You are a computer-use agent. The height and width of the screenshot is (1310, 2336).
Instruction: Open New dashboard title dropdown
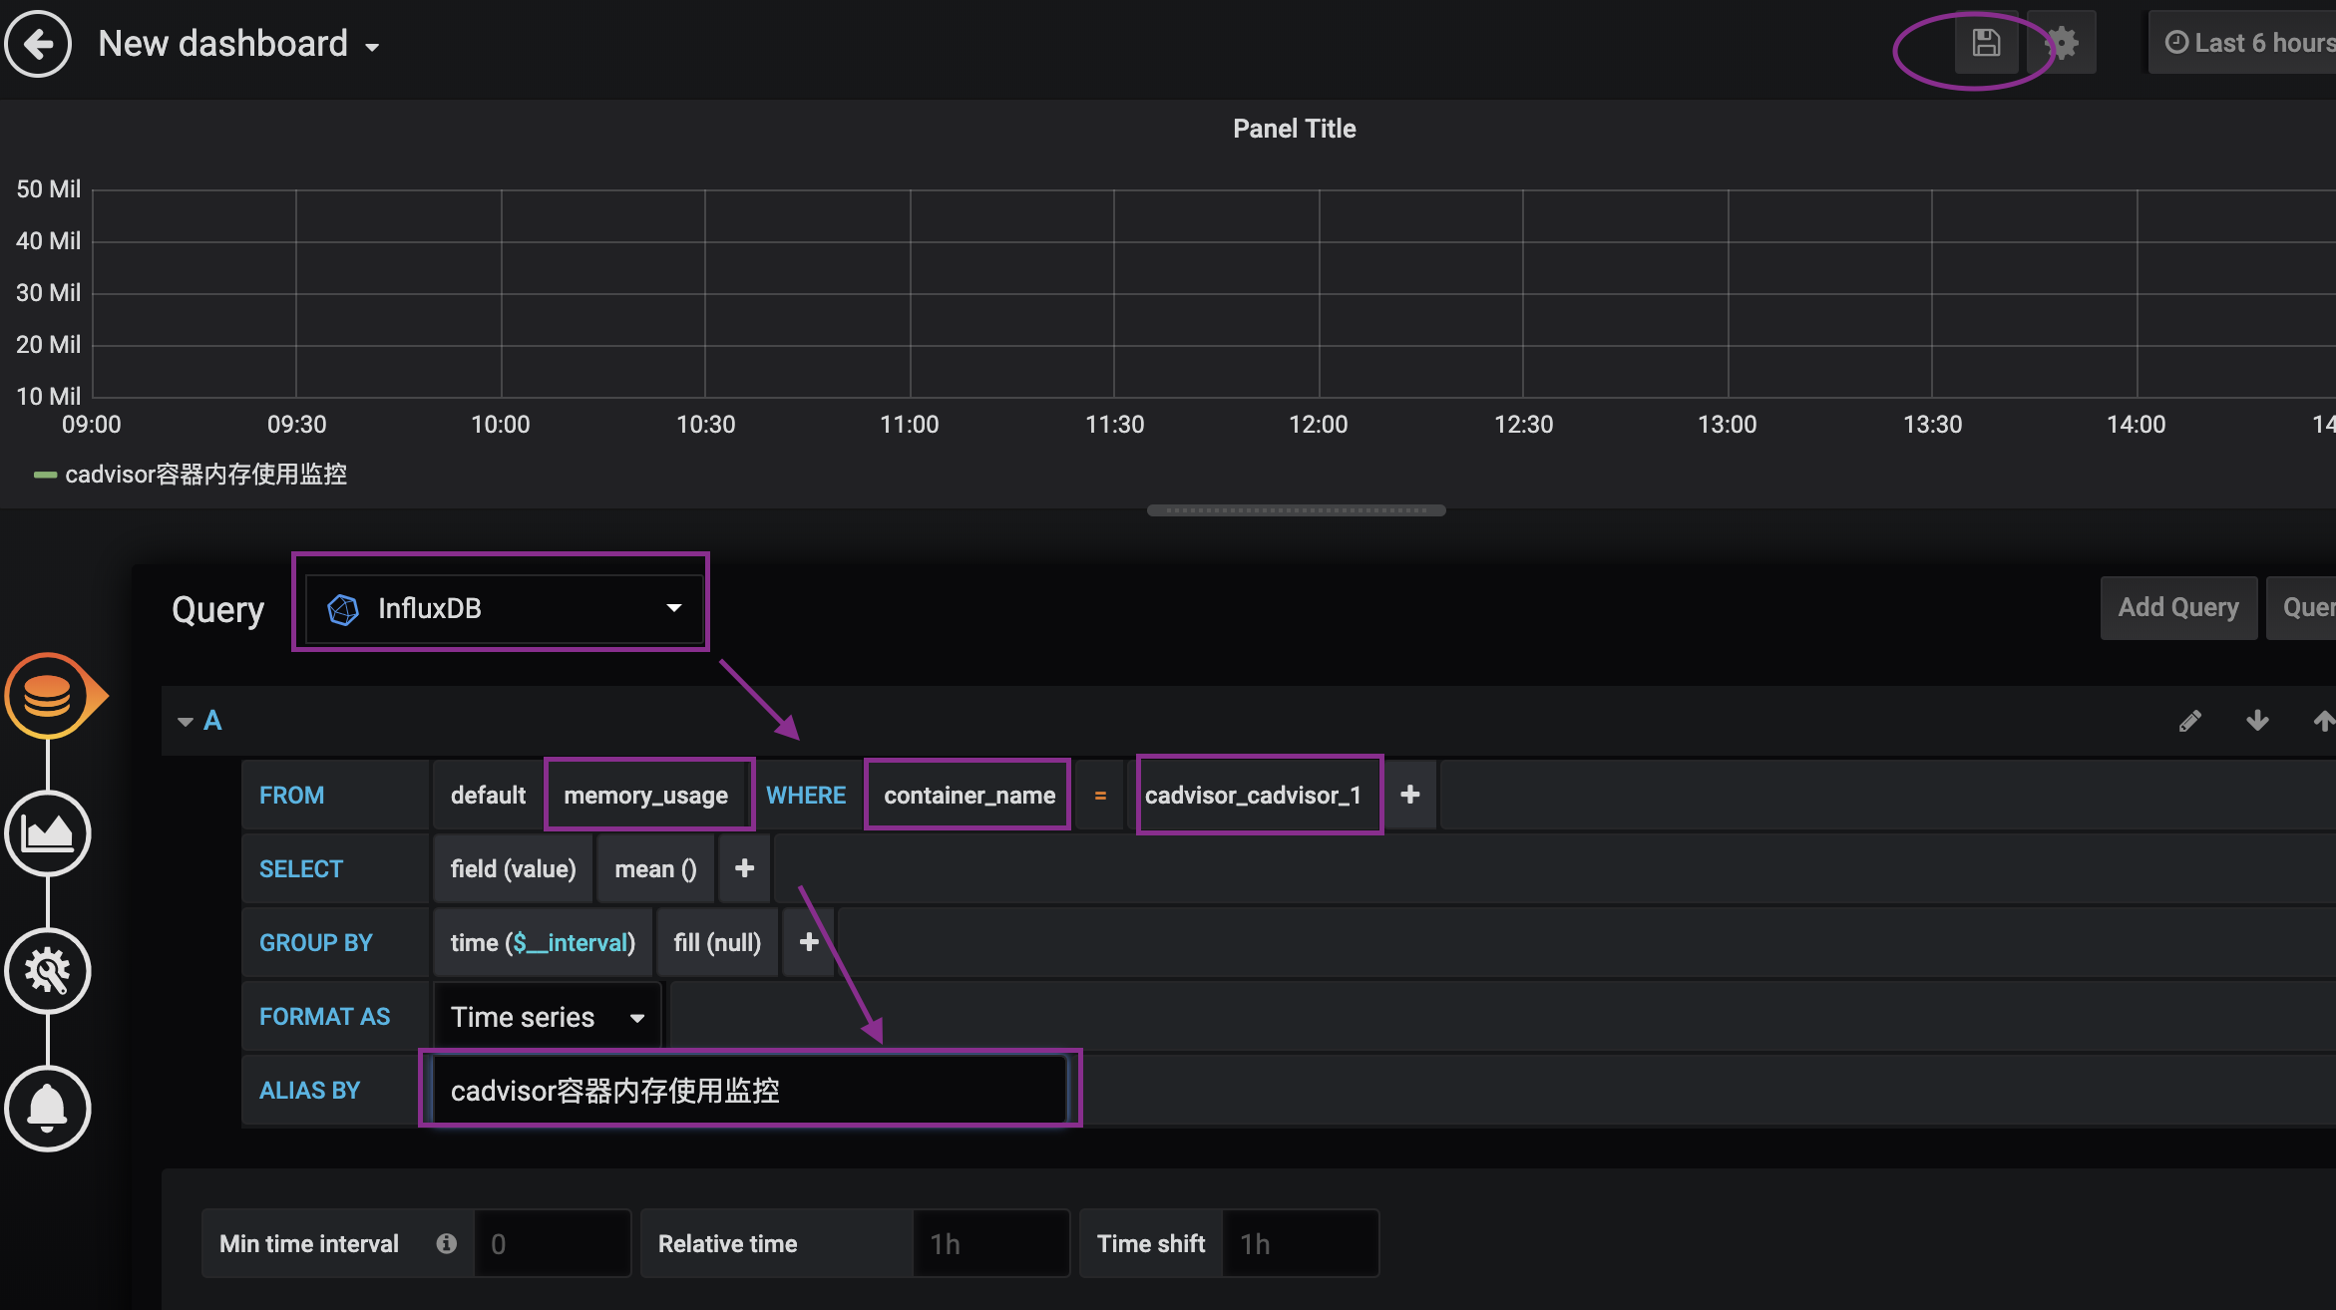(x=239, y=44)
